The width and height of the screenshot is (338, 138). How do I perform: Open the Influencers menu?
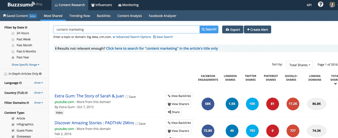click(101, 5)
